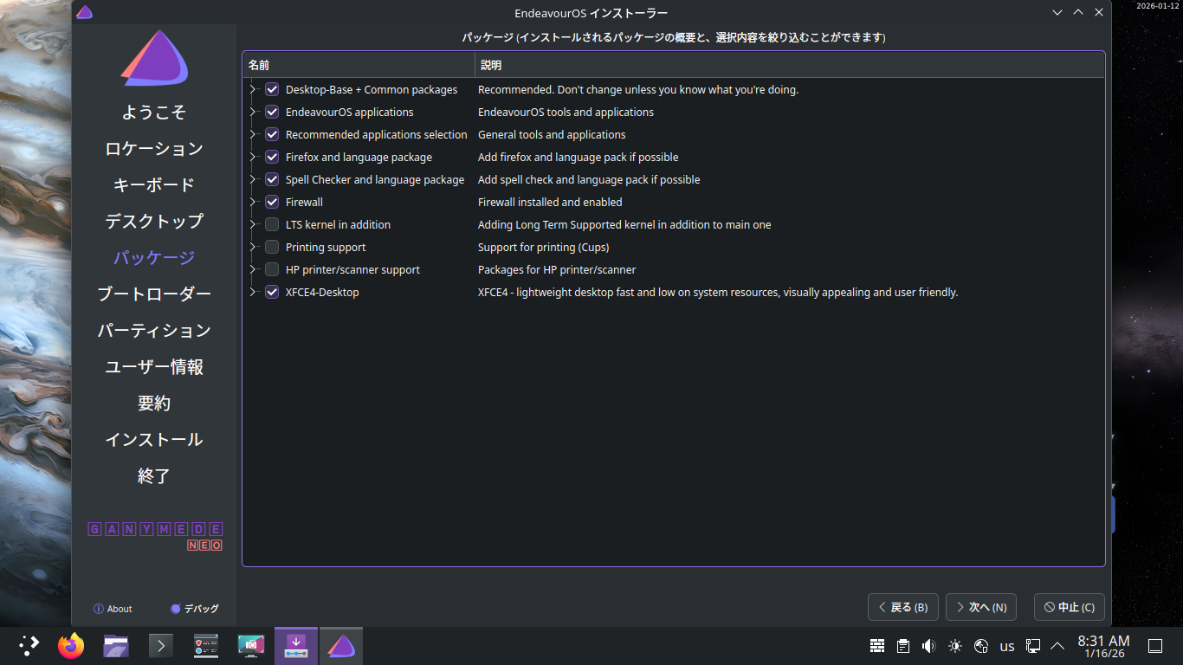This screenshot has width=1183, height=665.
Task: Expand the Desktop-Base + Common packages group
Action: [x=254, y=89]
